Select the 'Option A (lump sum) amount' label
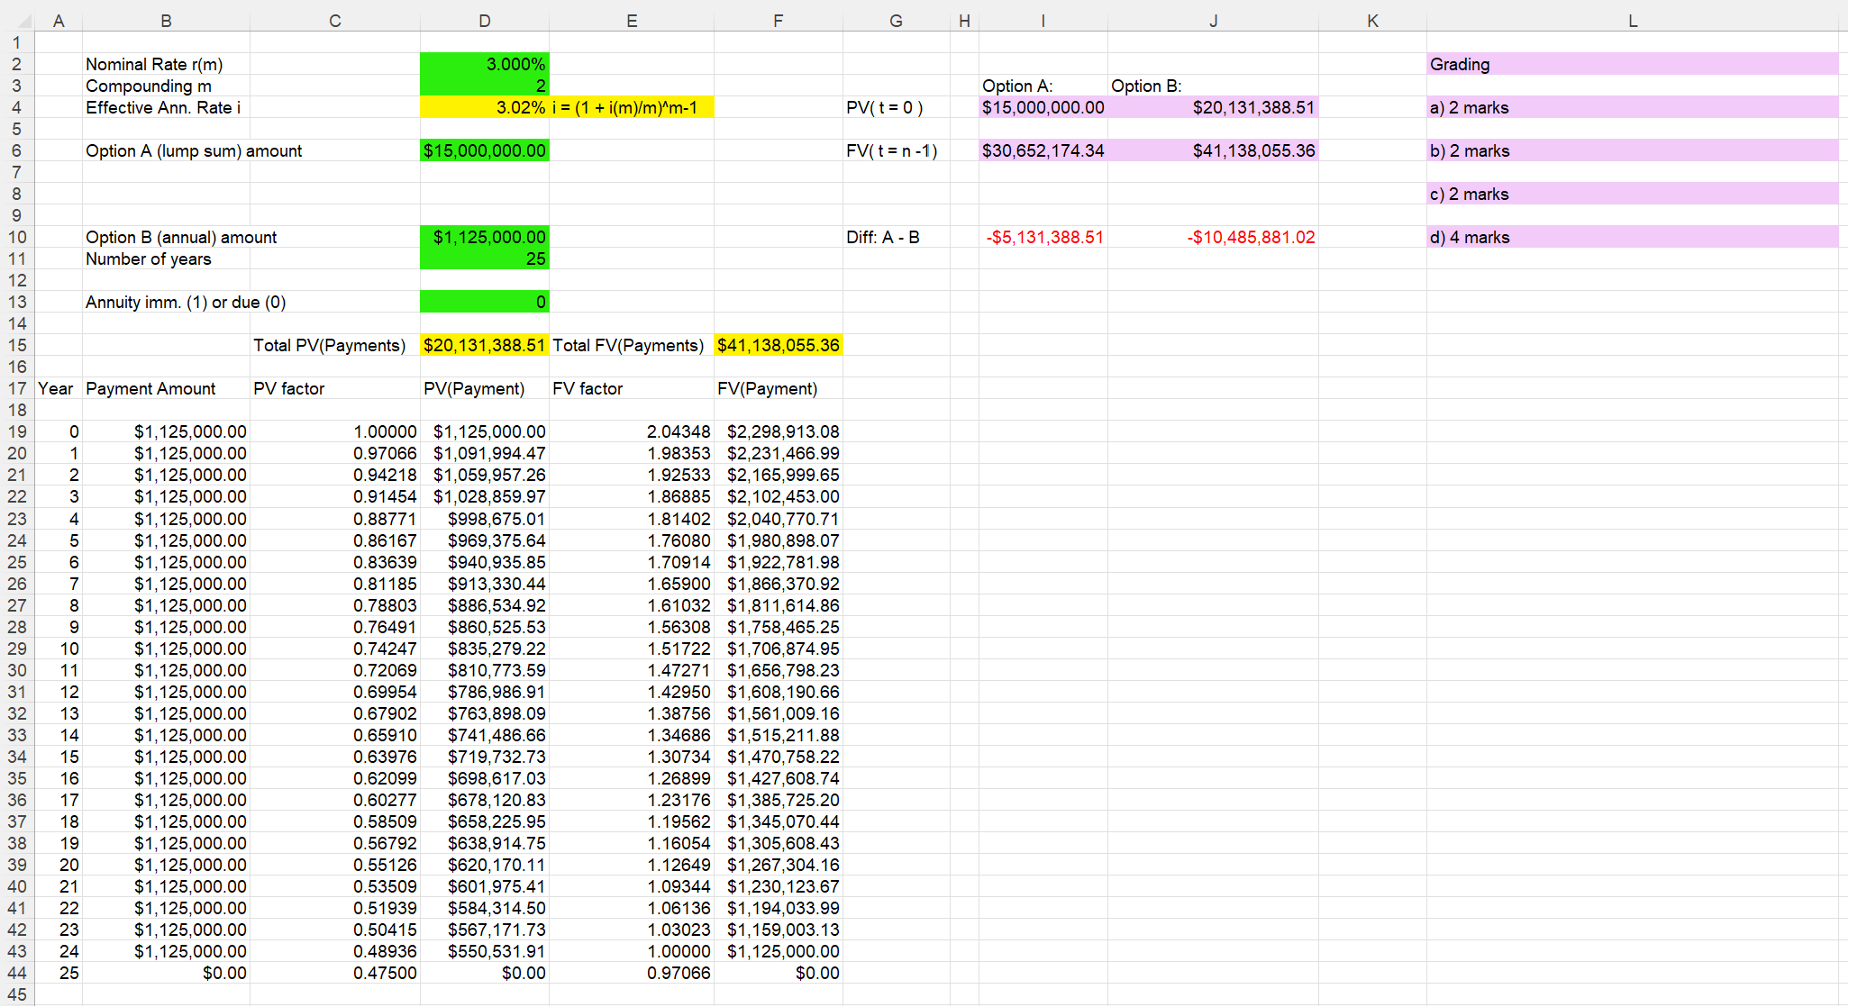This screenshot has width=1849, height=1007. click(x=194, y=150)
